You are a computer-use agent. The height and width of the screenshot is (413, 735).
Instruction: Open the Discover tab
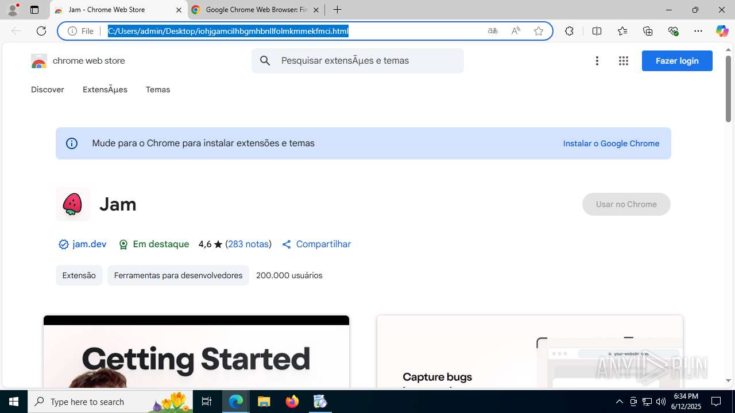tap(48, 89)
